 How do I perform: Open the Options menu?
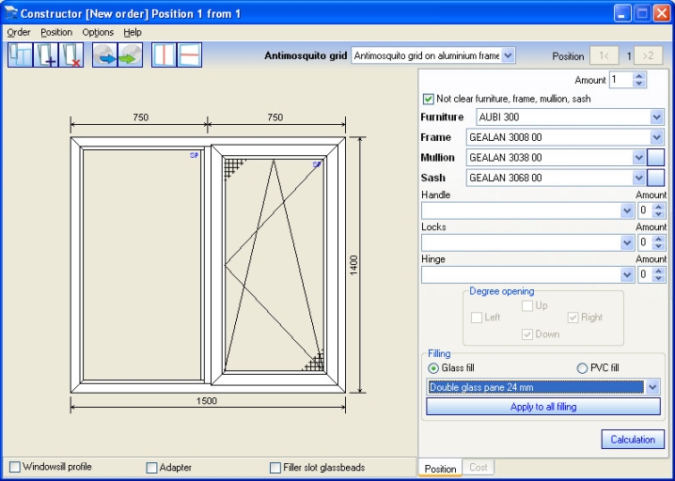[98, 32]
